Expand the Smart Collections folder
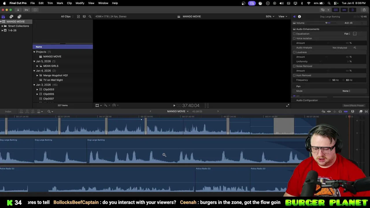The width and height of the screenshot is (370, 208). pos(2,26)
